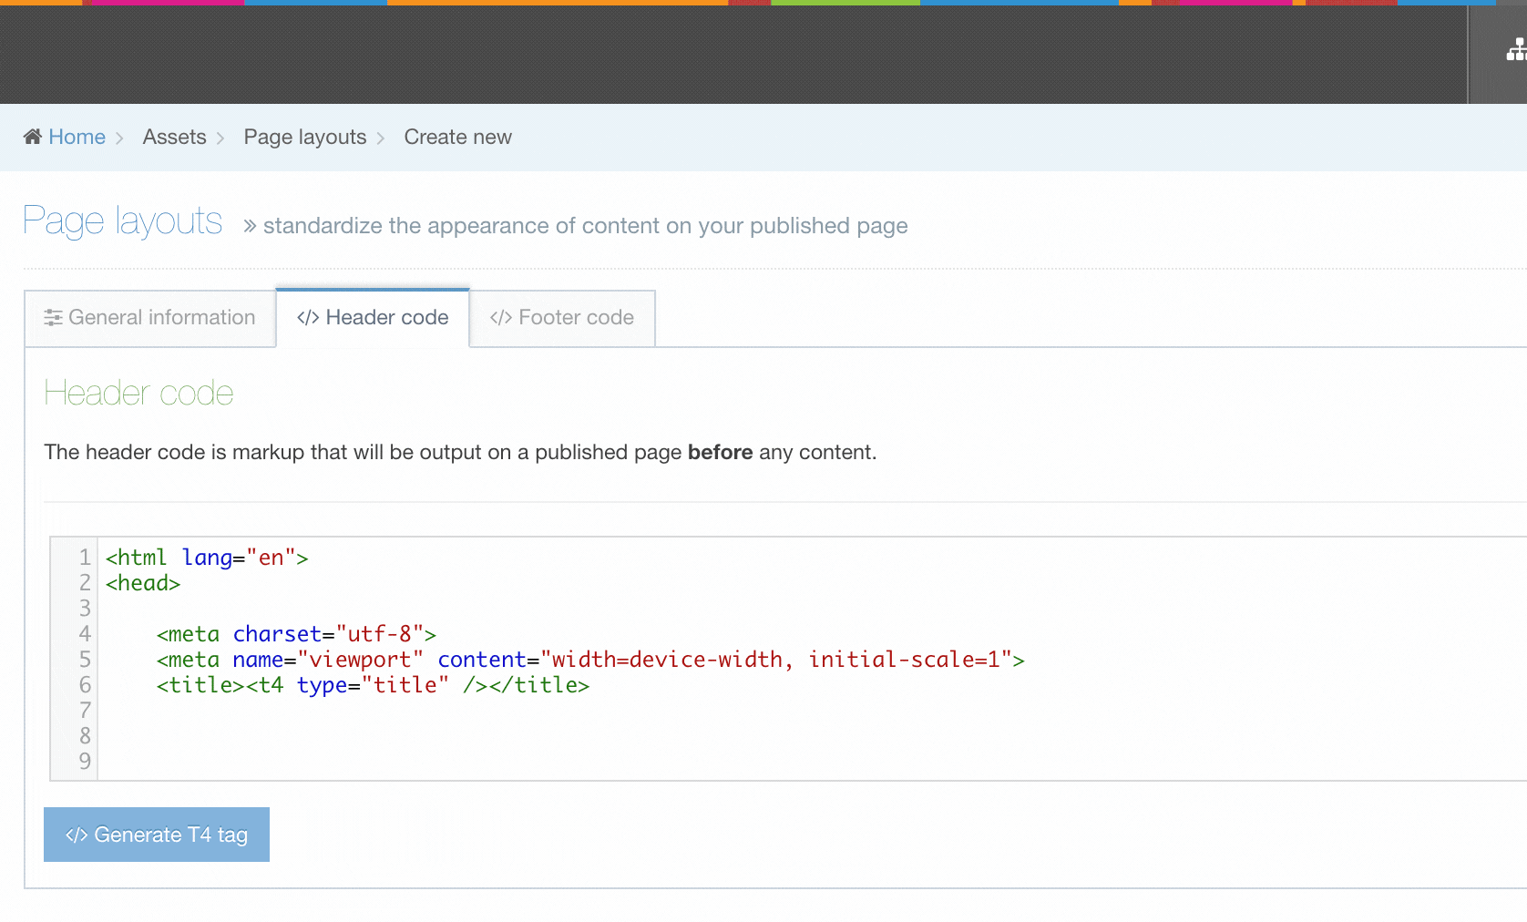Click the title tag line in code editor

[373, 685]
